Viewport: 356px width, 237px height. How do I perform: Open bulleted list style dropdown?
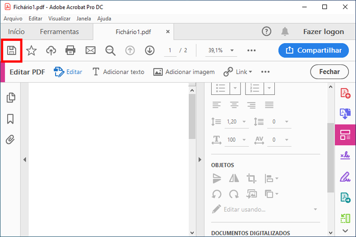point(235,88)
